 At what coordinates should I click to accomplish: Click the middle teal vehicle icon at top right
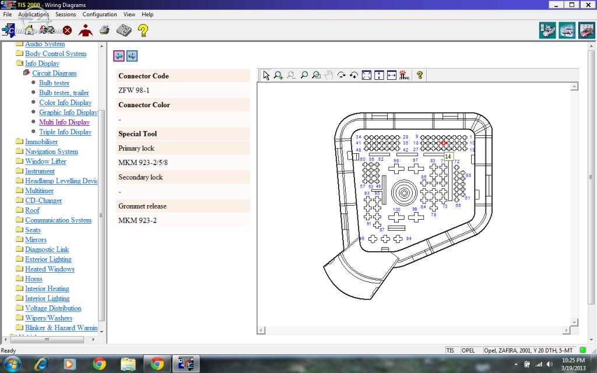567,30
